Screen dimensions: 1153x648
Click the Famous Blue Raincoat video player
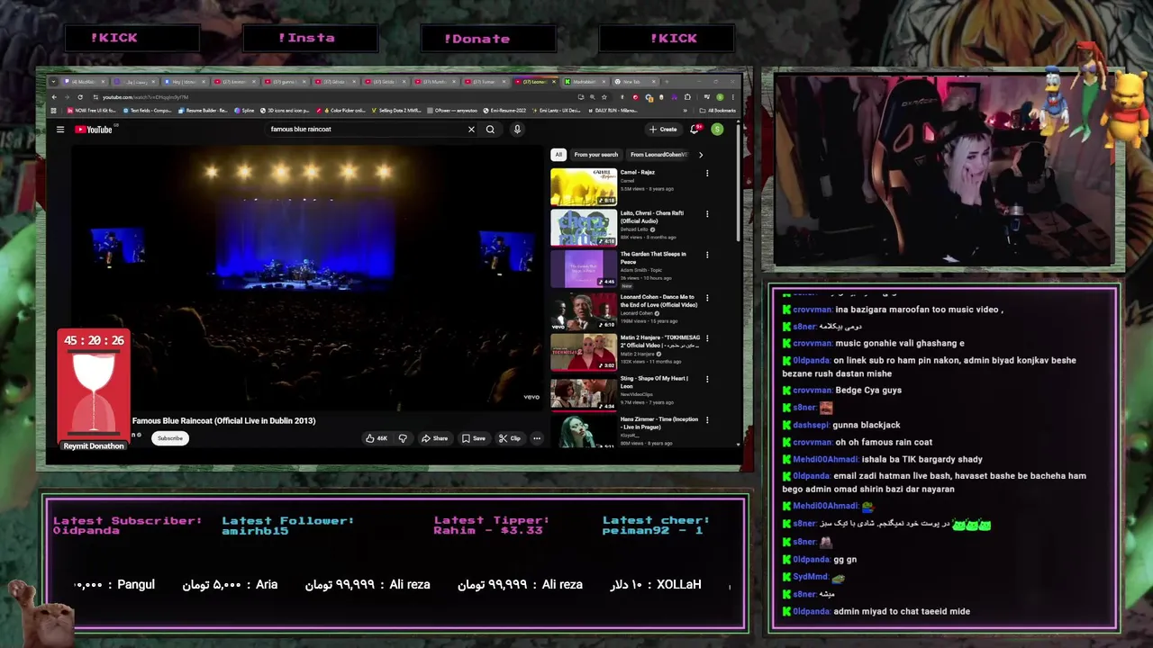pos(306,277)
